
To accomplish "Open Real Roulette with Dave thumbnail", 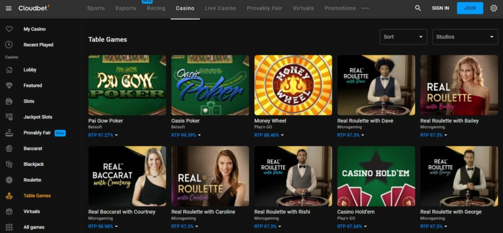I will click(376, 85).
